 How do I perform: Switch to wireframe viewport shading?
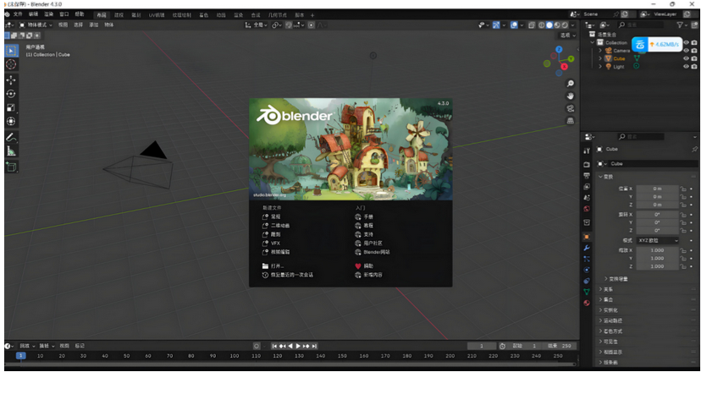(542, 25)
